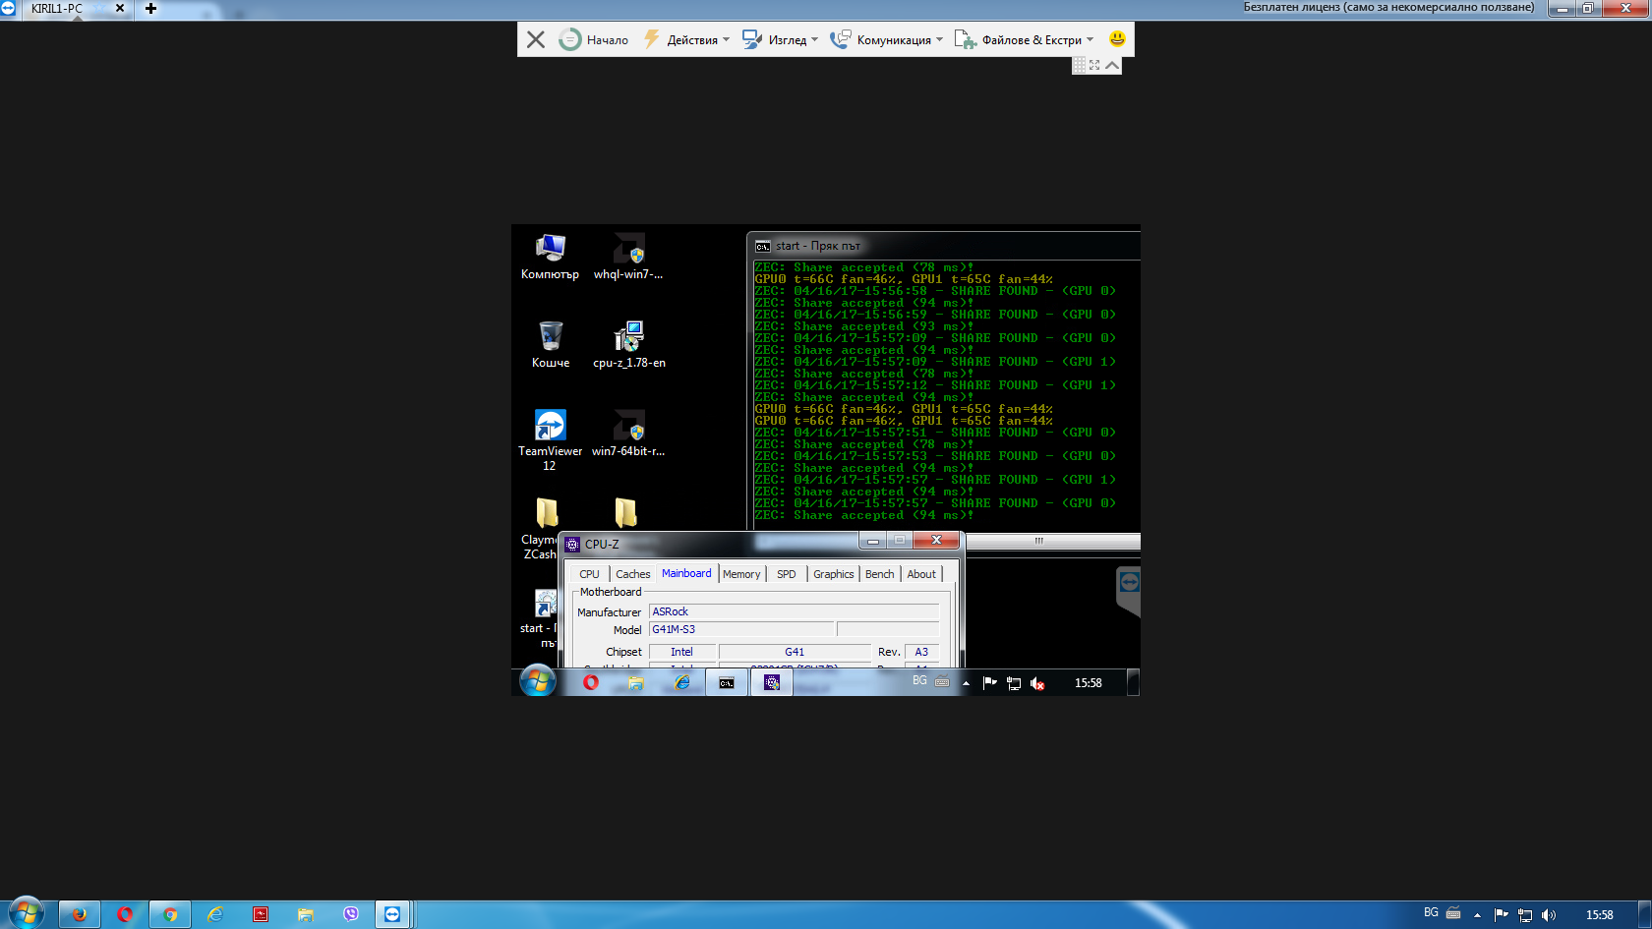Open Windows Explorer from the remote taskbar
Image resolution: width=1652 pixels, height=929 pixels.
click(x=636, y=682)
